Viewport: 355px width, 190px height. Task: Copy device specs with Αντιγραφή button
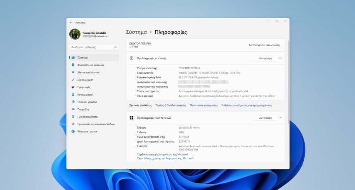(x=265, y=59)
